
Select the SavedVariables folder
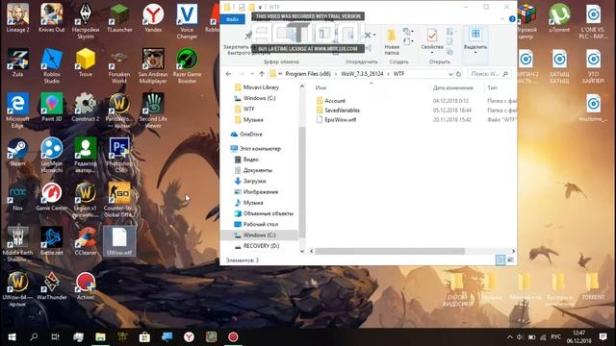coord(342,111)
